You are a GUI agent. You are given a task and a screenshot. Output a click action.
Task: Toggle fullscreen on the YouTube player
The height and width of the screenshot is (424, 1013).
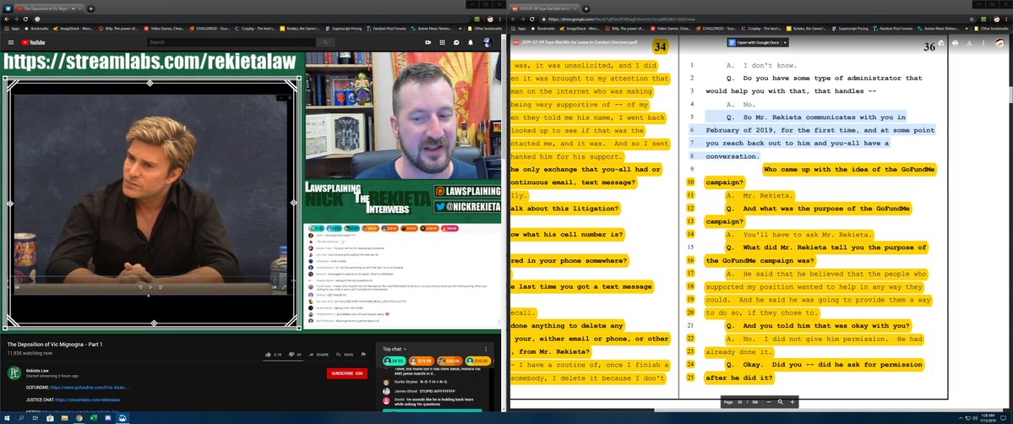(x=284, y=286)
